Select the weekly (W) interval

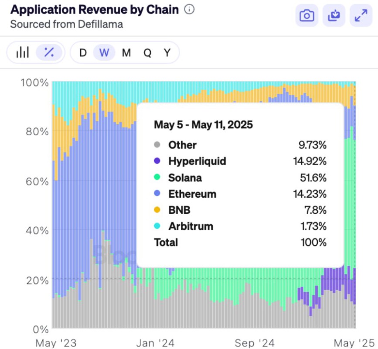click(104, 53)
